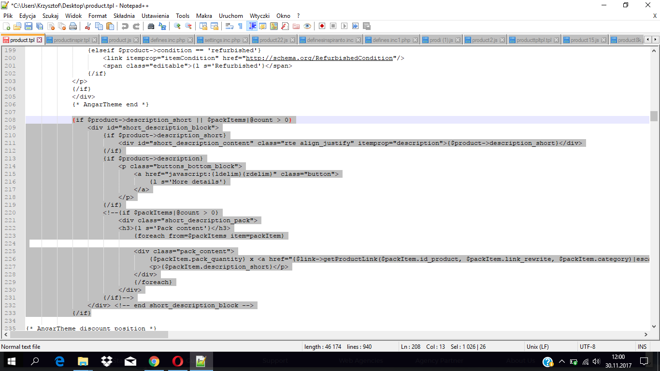The image size is (660, 371).
Task: Open the Ustawienia menu
Action: point(156,16)
